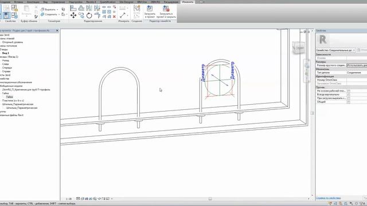Click the Вставить paste icon
This screenshot has height=206, width=367.
coord(26,9)
